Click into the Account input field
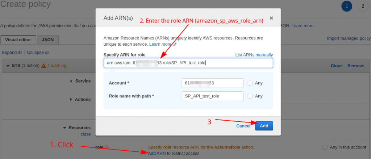The image size is (371, 159). coord(212,83)
